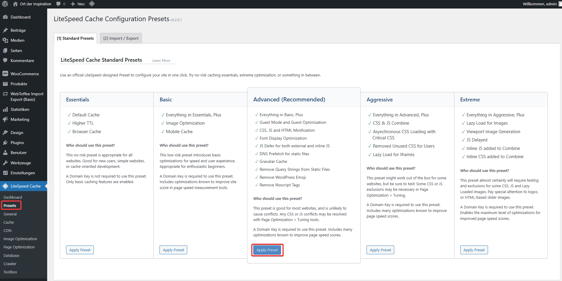The image size is (562, 281).
Task: Apply the Extreme preset
Action: pos(474,250)
